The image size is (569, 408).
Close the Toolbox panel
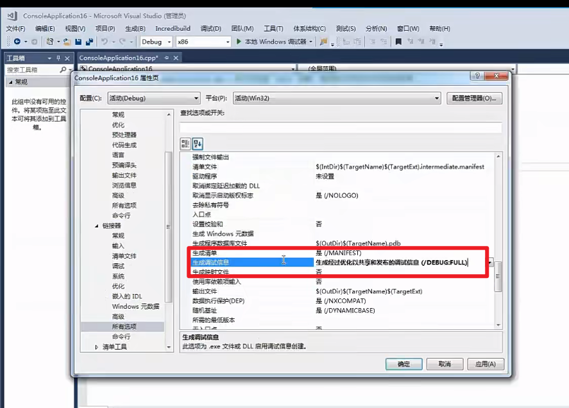(x=67, y=58)
